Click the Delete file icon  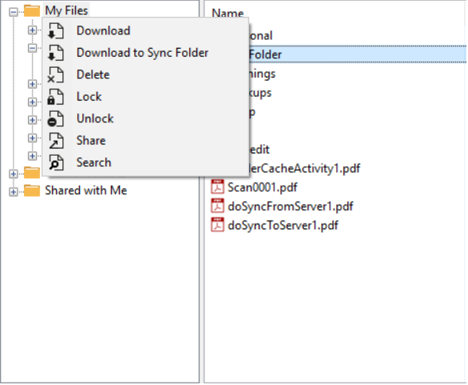coord(56,74)
